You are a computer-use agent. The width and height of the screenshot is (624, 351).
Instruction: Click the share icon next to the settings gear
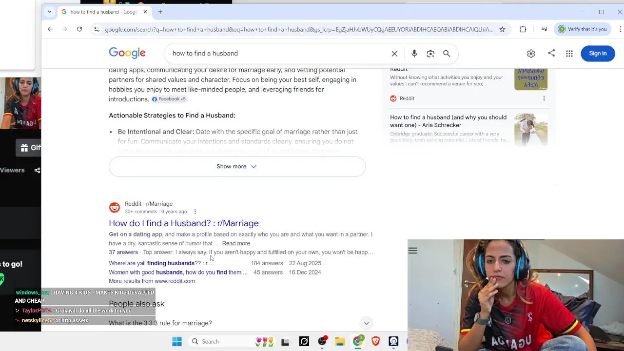pos(551,53)
